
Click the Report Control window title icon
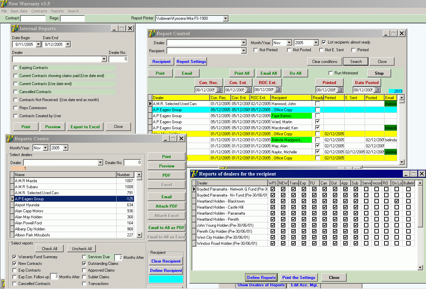tap(152, 33)
